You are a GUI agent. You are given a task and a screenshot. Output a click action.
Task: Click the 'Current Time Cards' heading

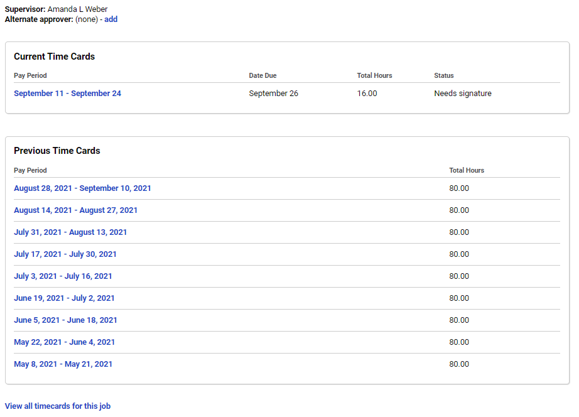[54, 57]
